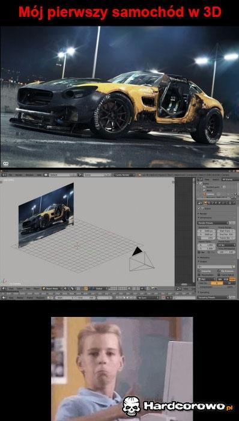Click the Start Frame field
The image size is (239, 421).
[x=226, y=231]
